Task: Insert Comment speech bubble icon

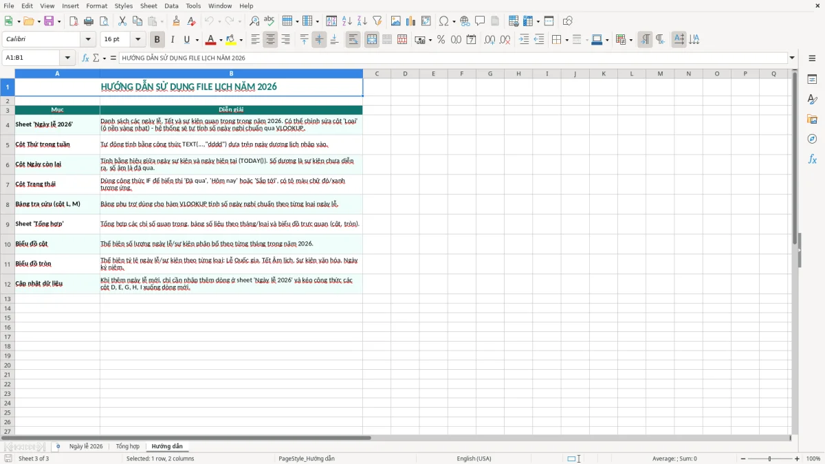Action: [x=480, y=21]
